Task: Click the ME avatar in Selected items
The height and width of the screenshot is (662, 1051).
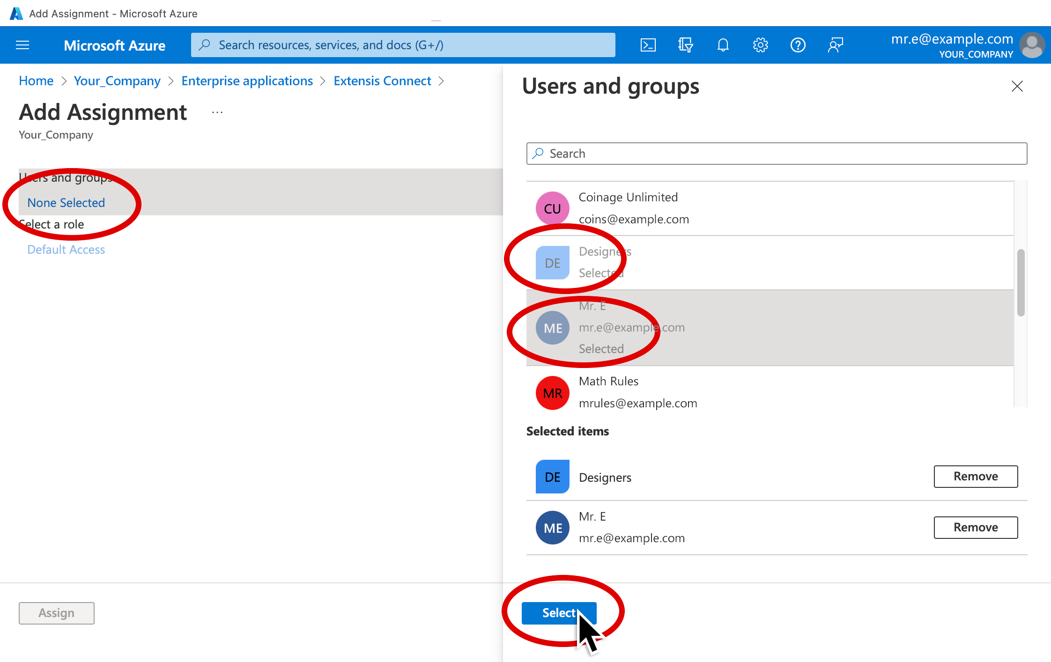Action: click(x=552, y=528)
